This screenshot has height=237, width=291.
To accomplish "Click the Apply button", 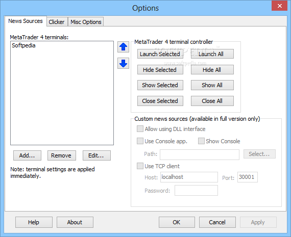I will pyautogui.click(x=258, y=222).
